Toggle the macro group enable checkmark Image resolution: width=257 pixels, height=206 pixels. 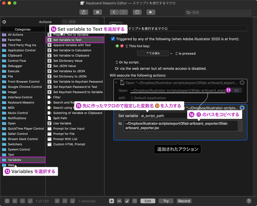pos(30,201)
